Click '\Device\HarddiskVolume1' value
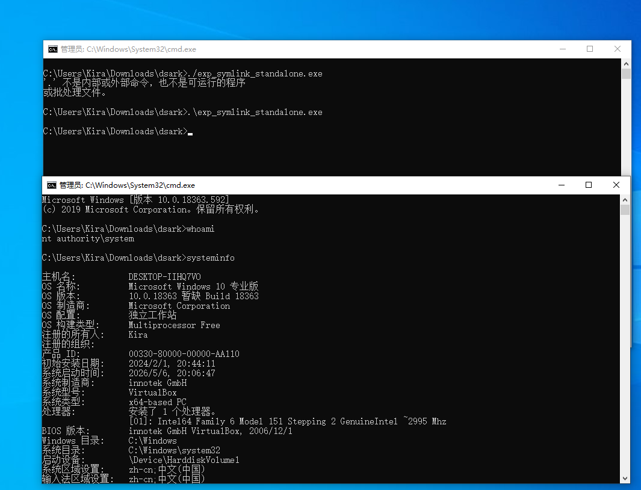This screenshot has height=490, width=641. 184,460
